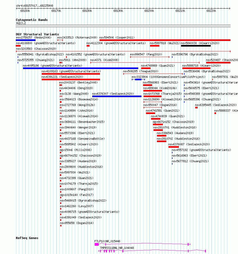Click nsv950047 (Dogan2014) label
This screenshot has height=254, width=238.
(x=160, y=105)
